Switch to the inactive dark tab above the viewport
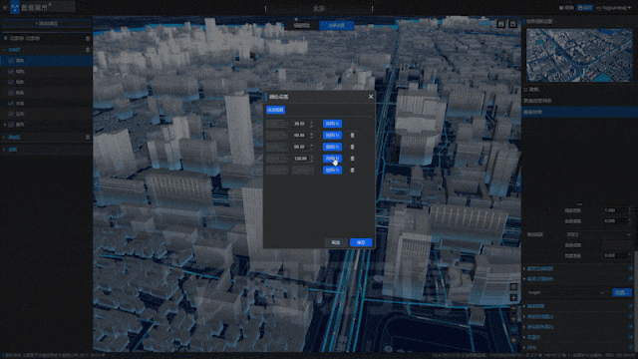 [x=301, y=25]
